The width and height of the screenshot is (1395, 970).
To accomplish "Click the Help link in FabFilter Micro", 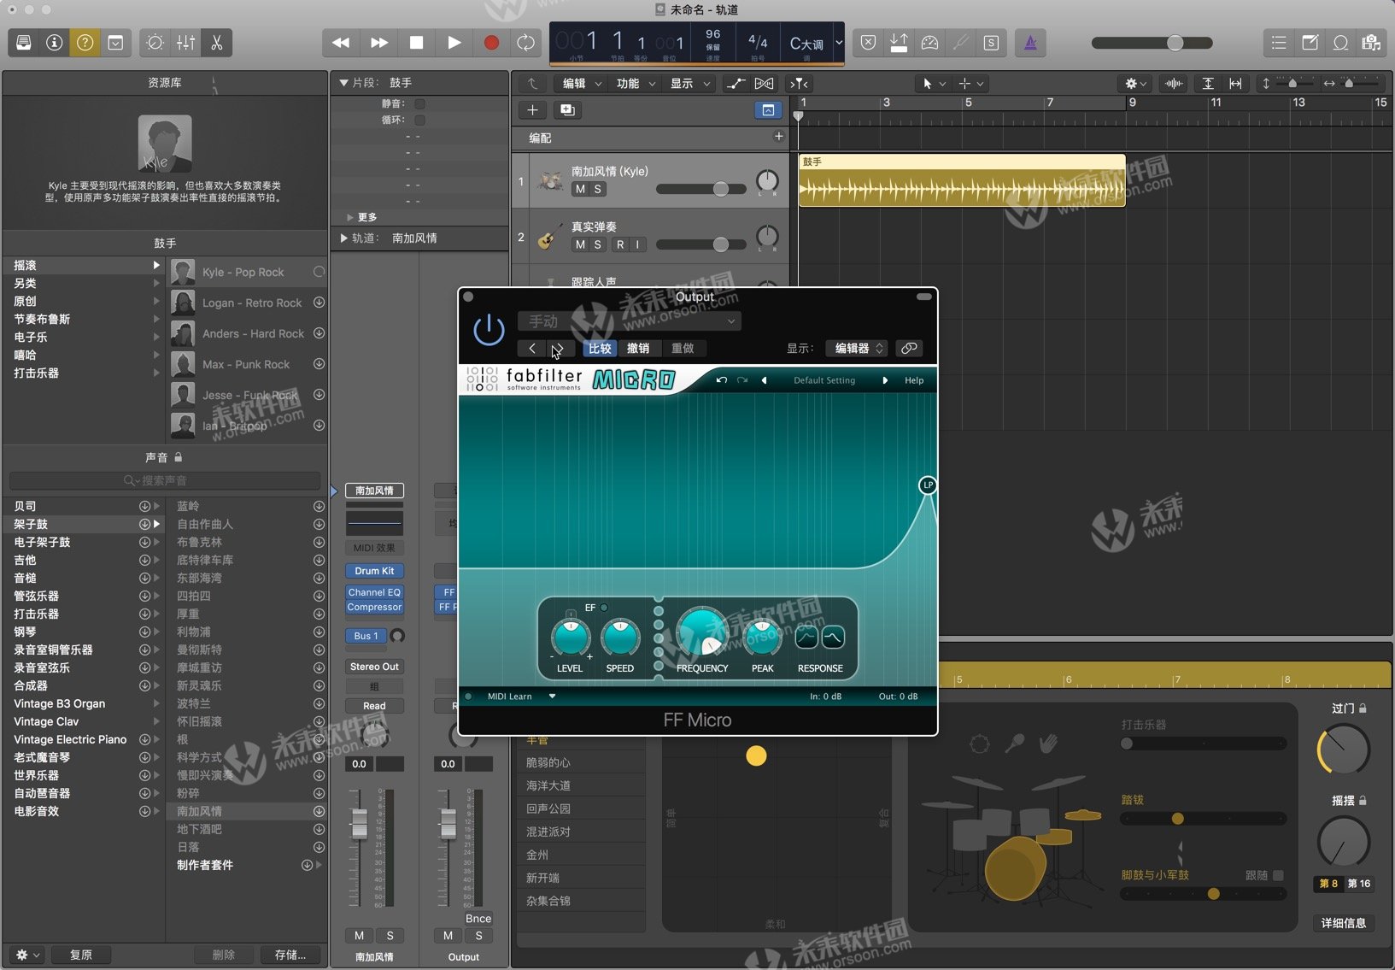I will pos(914,380).
